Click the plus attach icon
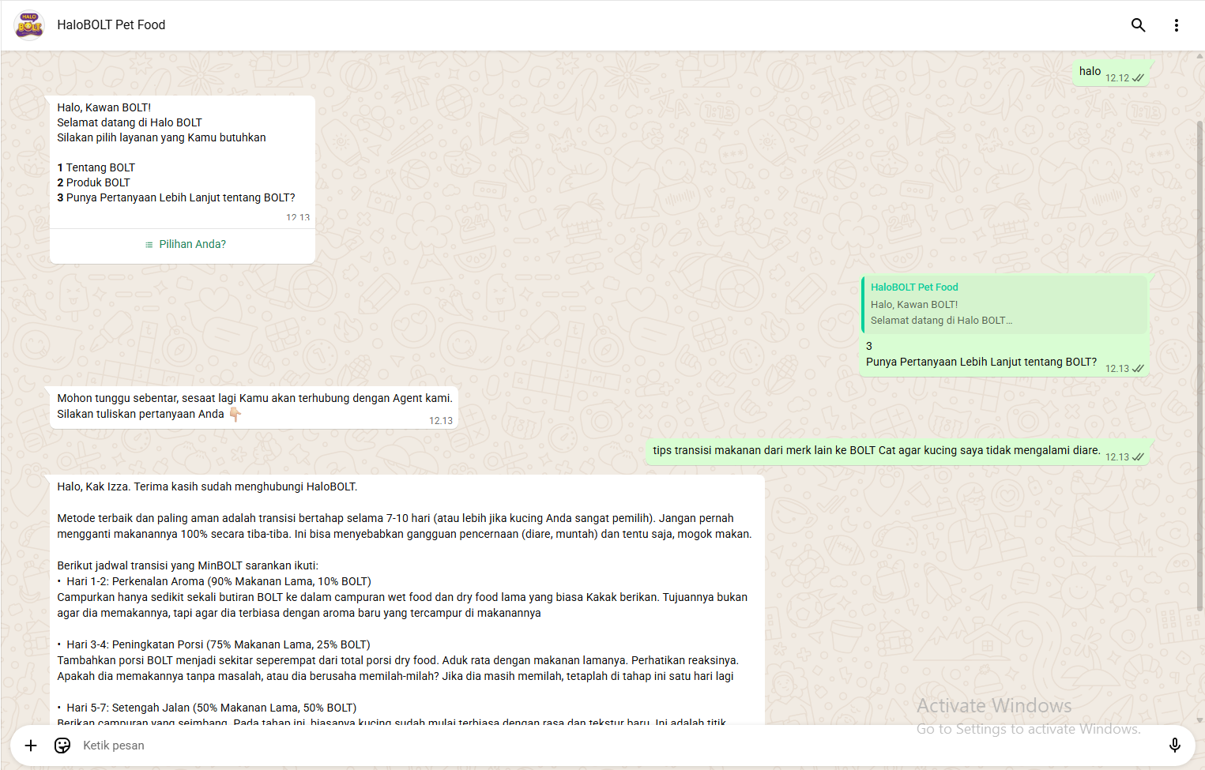 [31, 746]
